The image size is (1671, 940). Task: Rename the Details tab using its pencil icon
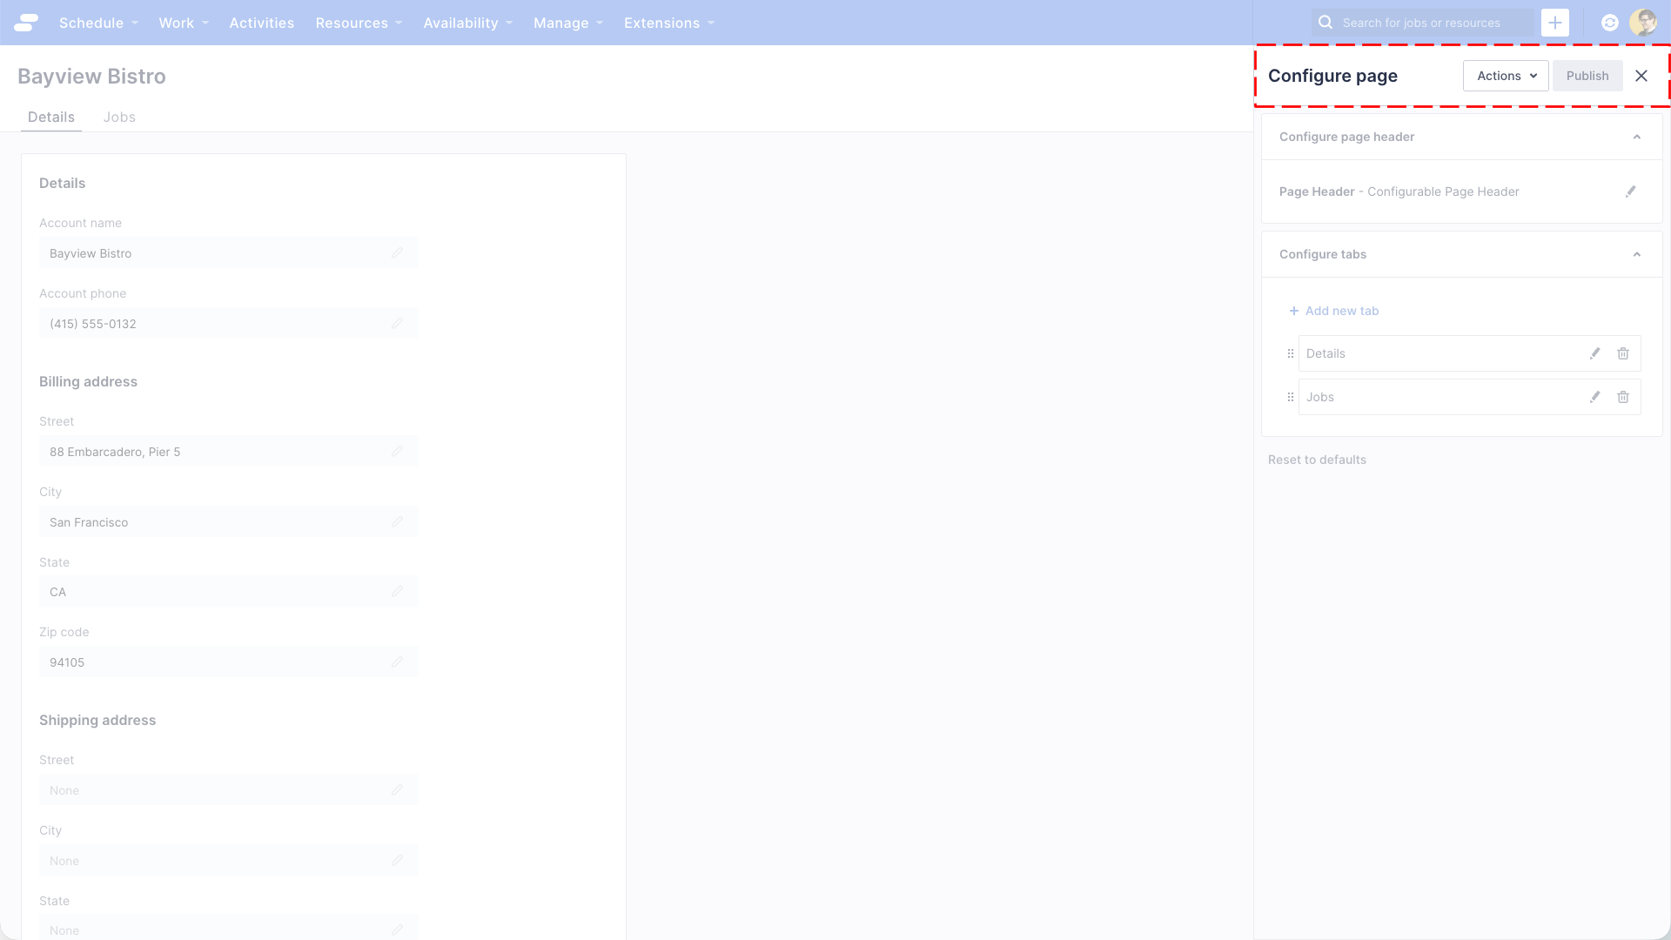click(1595, 353)
